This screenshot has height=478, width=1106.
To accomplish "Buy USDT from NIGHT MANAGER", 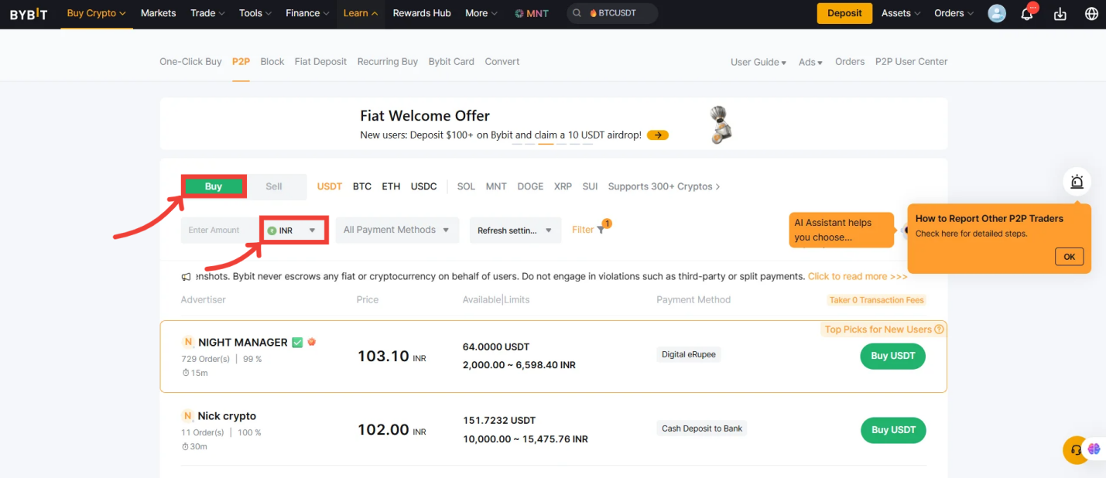I will 892,356.
